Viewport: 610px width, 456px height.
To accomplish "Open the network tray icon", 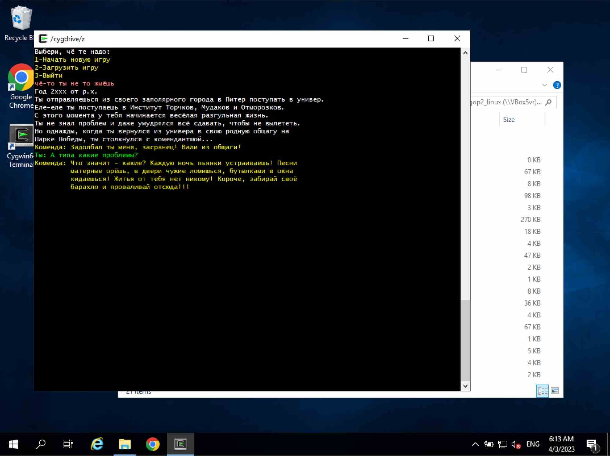I will pos(502,444).
